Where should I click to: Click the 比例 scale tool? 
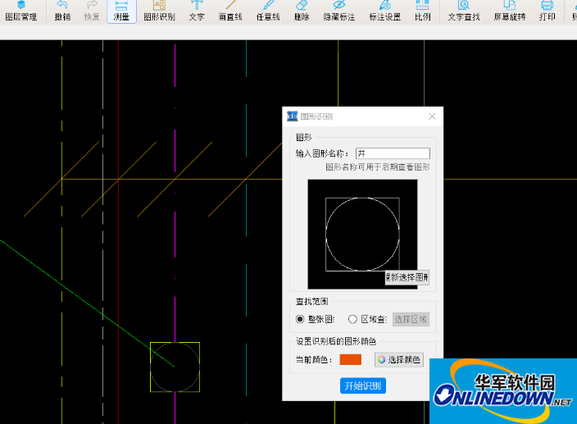pos(422,11)
